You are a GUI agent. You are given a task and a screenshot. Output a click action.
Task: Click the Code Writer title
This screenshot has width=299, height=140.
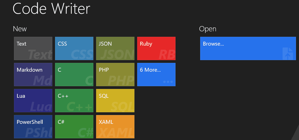[51, 9]
